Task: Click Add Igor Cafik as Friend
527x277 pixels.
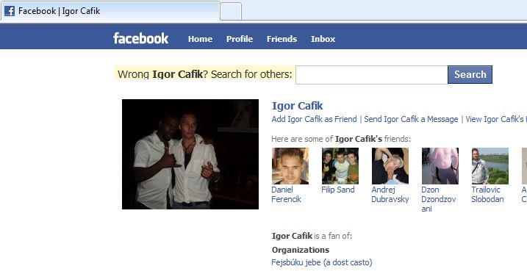Action: click(315, 119)
